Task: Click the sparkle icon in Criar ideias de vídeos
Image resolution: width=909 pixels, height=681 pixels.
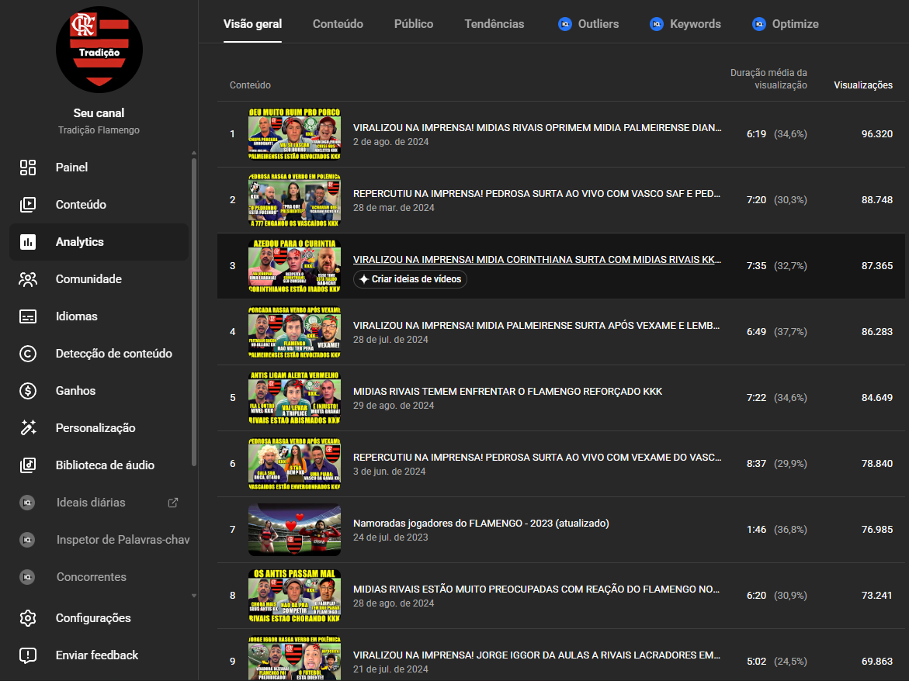Action: (x=363, y=279)
